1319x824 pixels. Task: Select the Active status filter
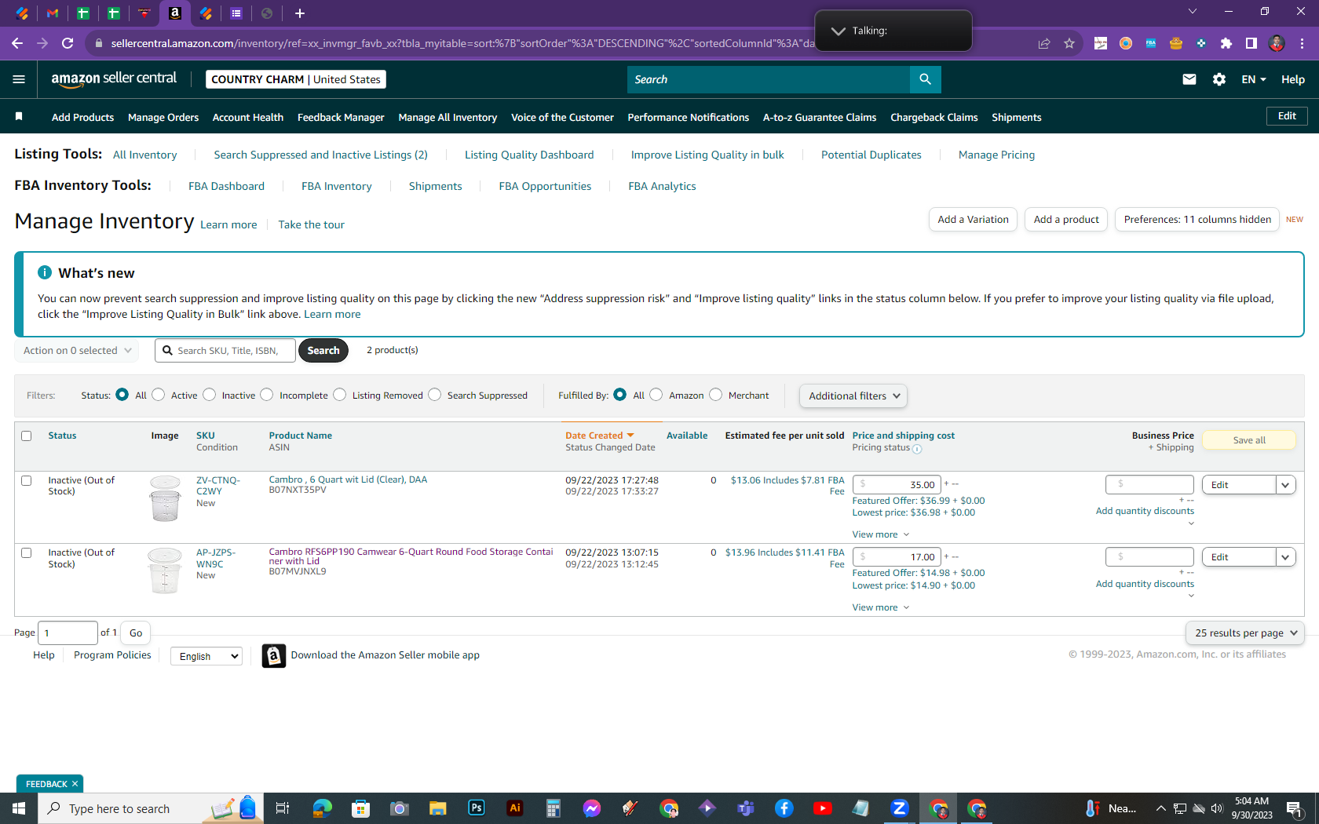pyautogui.click(x=159, y=395)
